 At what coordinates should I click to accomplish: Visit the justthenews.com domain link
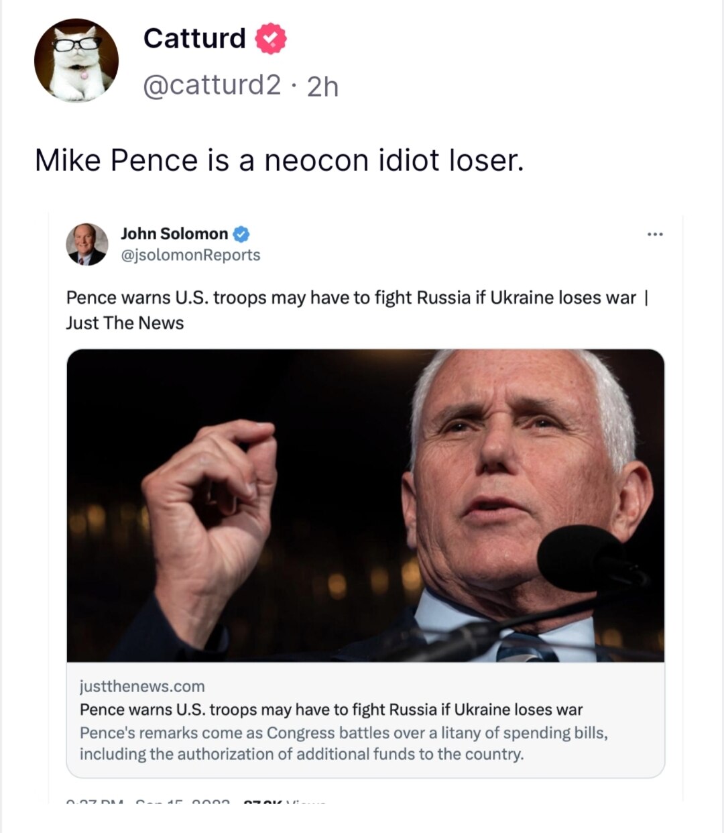tap(142, 686)
